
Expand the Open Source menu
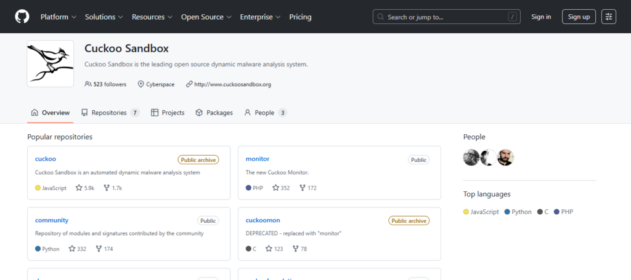click(x=206, y=17)
